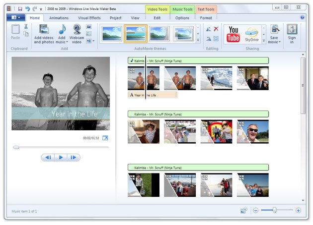The height and width of the screenshot is (225, 313).
Task: Step to the next frame
Action: pyautogui.click(x=73, y=158)
